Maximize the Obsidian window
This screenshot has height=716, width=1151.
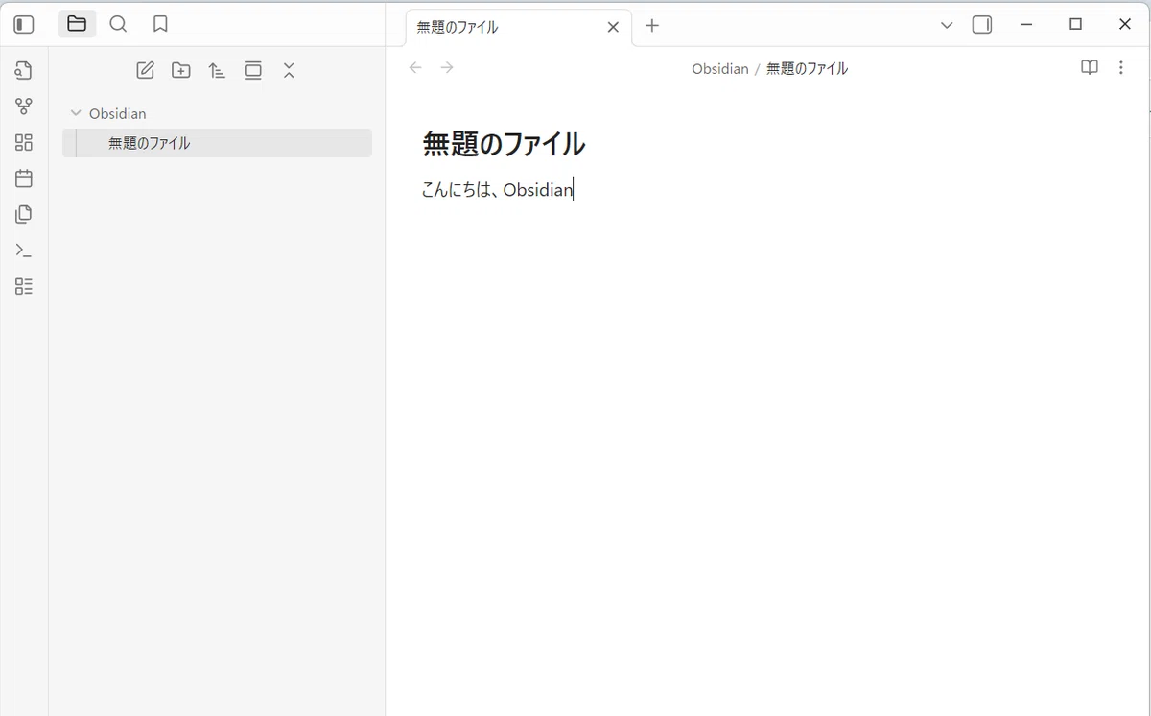[1075, 24]
